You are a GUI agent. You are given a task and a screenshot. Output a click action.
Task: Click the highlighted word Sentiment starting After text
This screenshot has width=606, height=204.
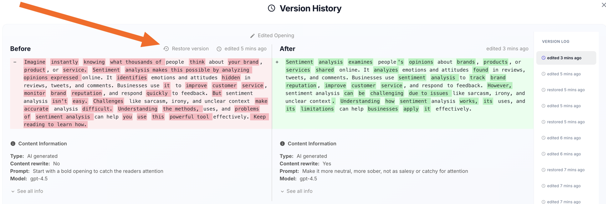(299, 62)
